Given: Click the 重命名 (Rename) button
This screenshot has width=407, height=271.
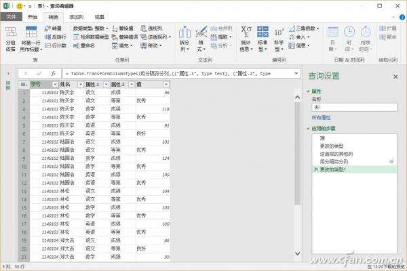Looking at the screenshot, I should (84, 45).
